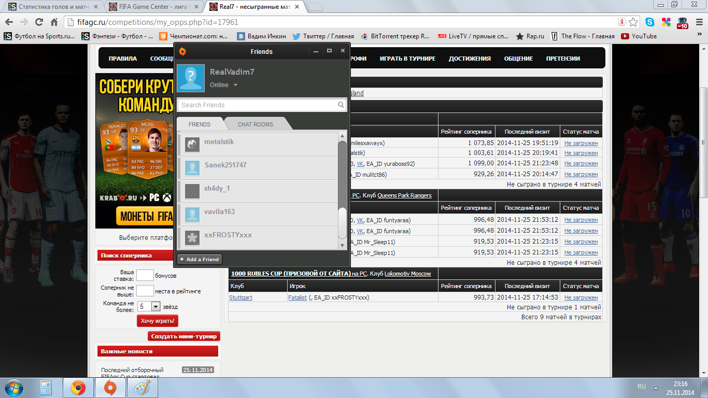Screen dimensions: 708x398
Task: Open the Fatalist player link
Action: [x=298, y=297]
